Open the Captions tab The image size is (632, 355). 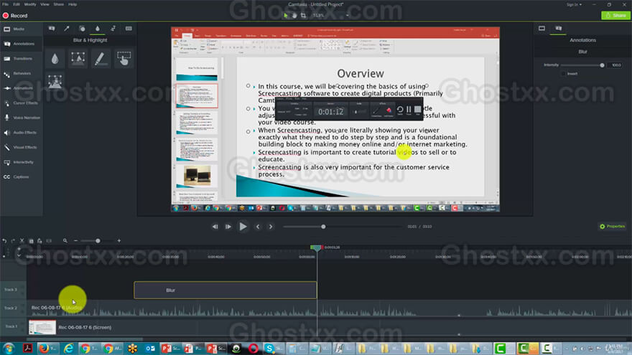22,177
